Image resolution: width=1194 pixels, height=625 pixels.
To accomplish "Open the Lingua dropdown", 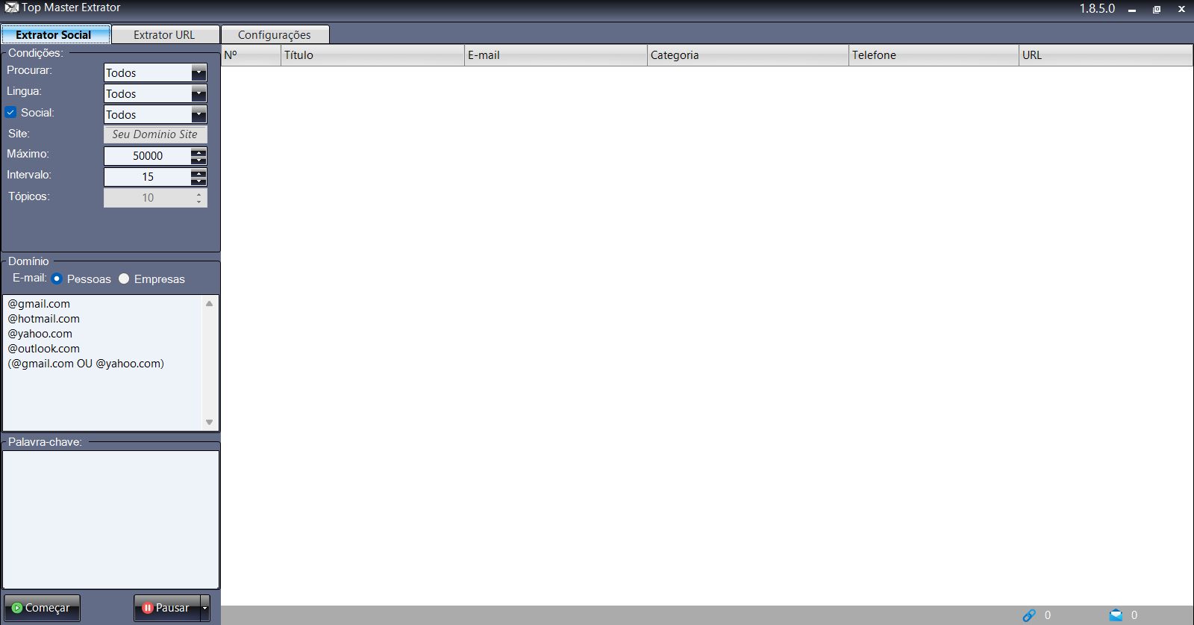I will click(155, 93).
